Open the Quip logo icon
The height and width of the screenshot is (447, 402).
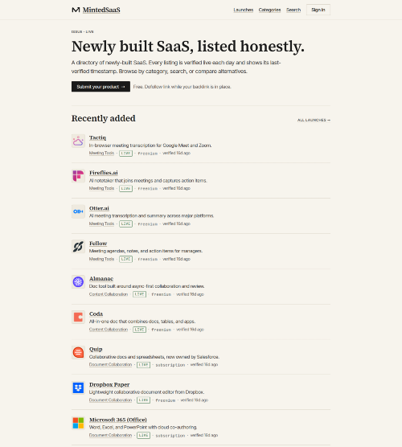click(x=78, y=353)
